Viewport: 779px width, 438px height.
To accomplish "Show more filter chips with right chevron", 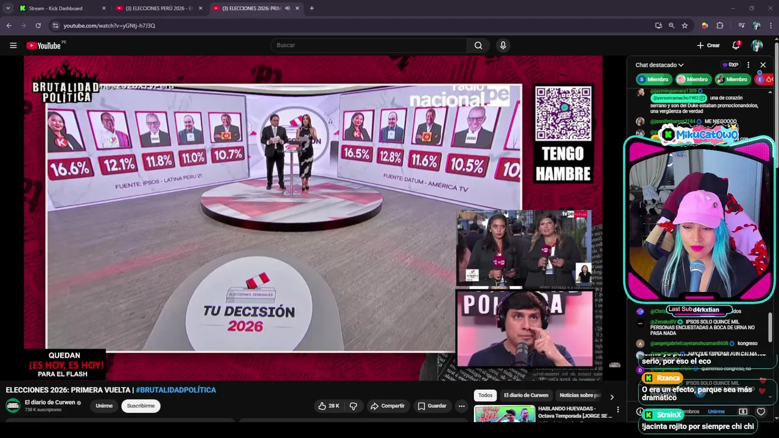I will [612, 397].
